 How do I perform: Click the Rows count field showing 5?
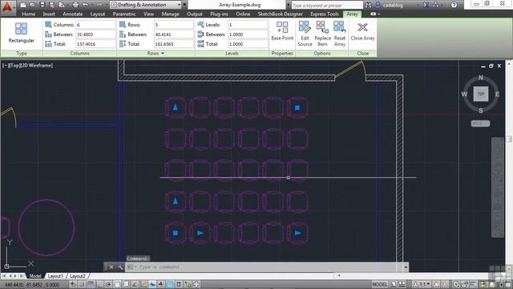(174, 25)
